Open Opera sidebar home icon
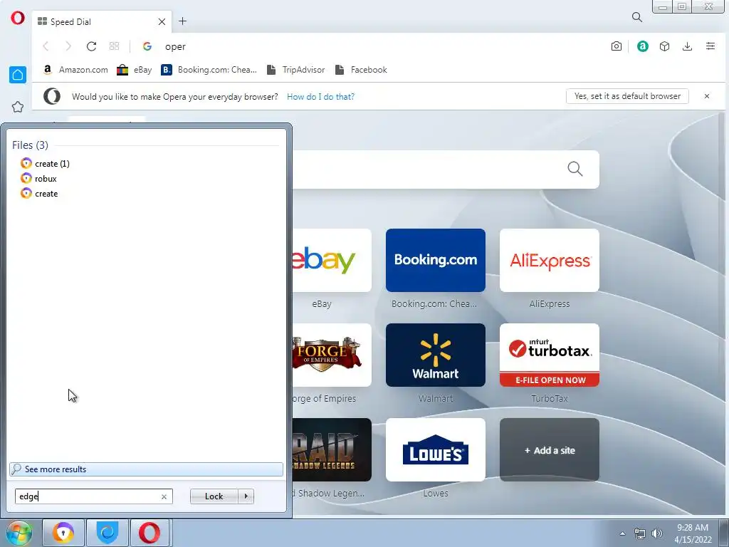The height and width of the screenshot is (547, 729). point(18,74)
